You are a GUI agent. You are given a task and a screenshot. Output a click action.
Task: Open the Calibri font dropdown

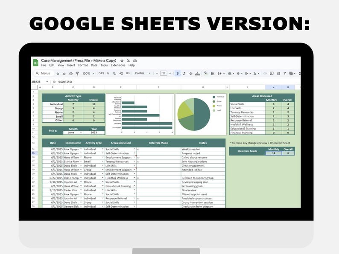pos(143,73)
